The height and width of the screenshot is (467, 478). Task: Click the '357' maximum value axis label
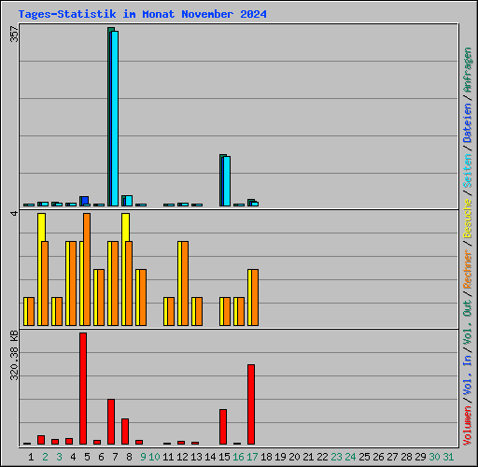[x=14, y=34]
